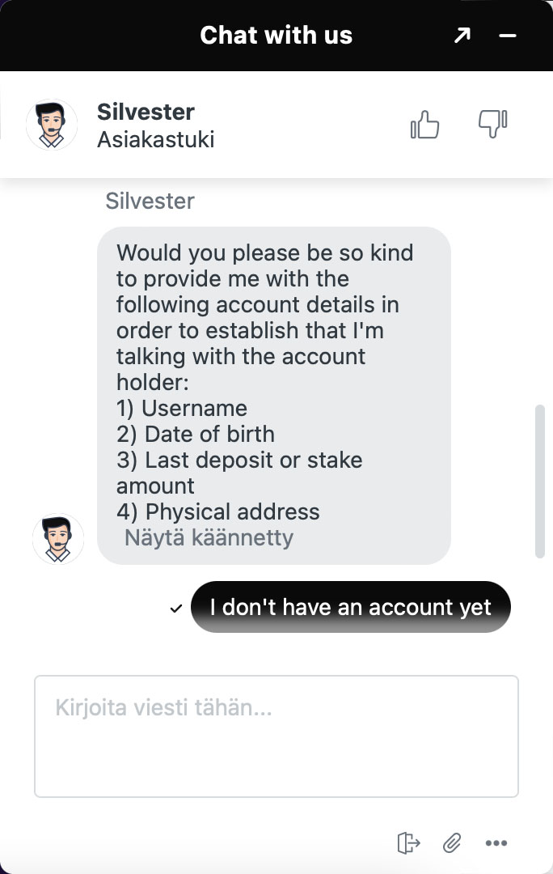Screen dimensions: 553x874
Task: Click the Silvester sender name above the message
Action: point(150,201)
